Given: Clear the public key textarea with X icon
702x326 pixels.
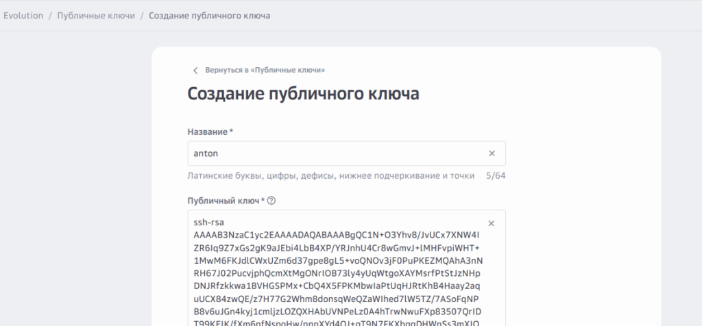Looking at the screenshot, I should [492, 224].
